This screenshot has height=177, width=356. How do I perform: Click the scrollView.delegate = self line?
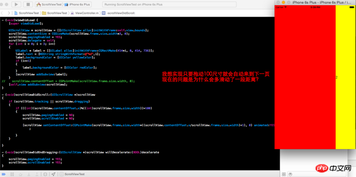(x=32, y=40)
